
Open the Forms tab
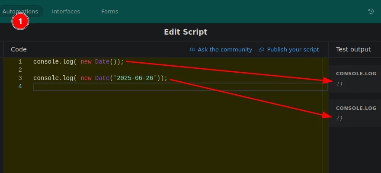coord(109,11)
